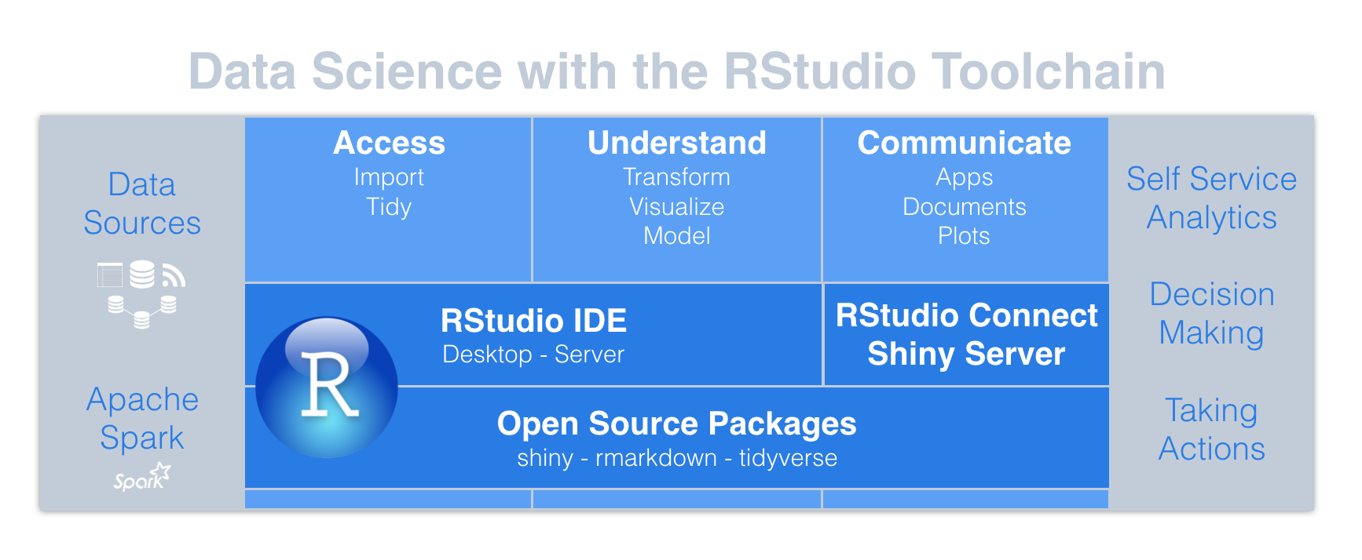Click the RSS feed icon
This screenshot has height=560, width=1362.
point(174,276)
